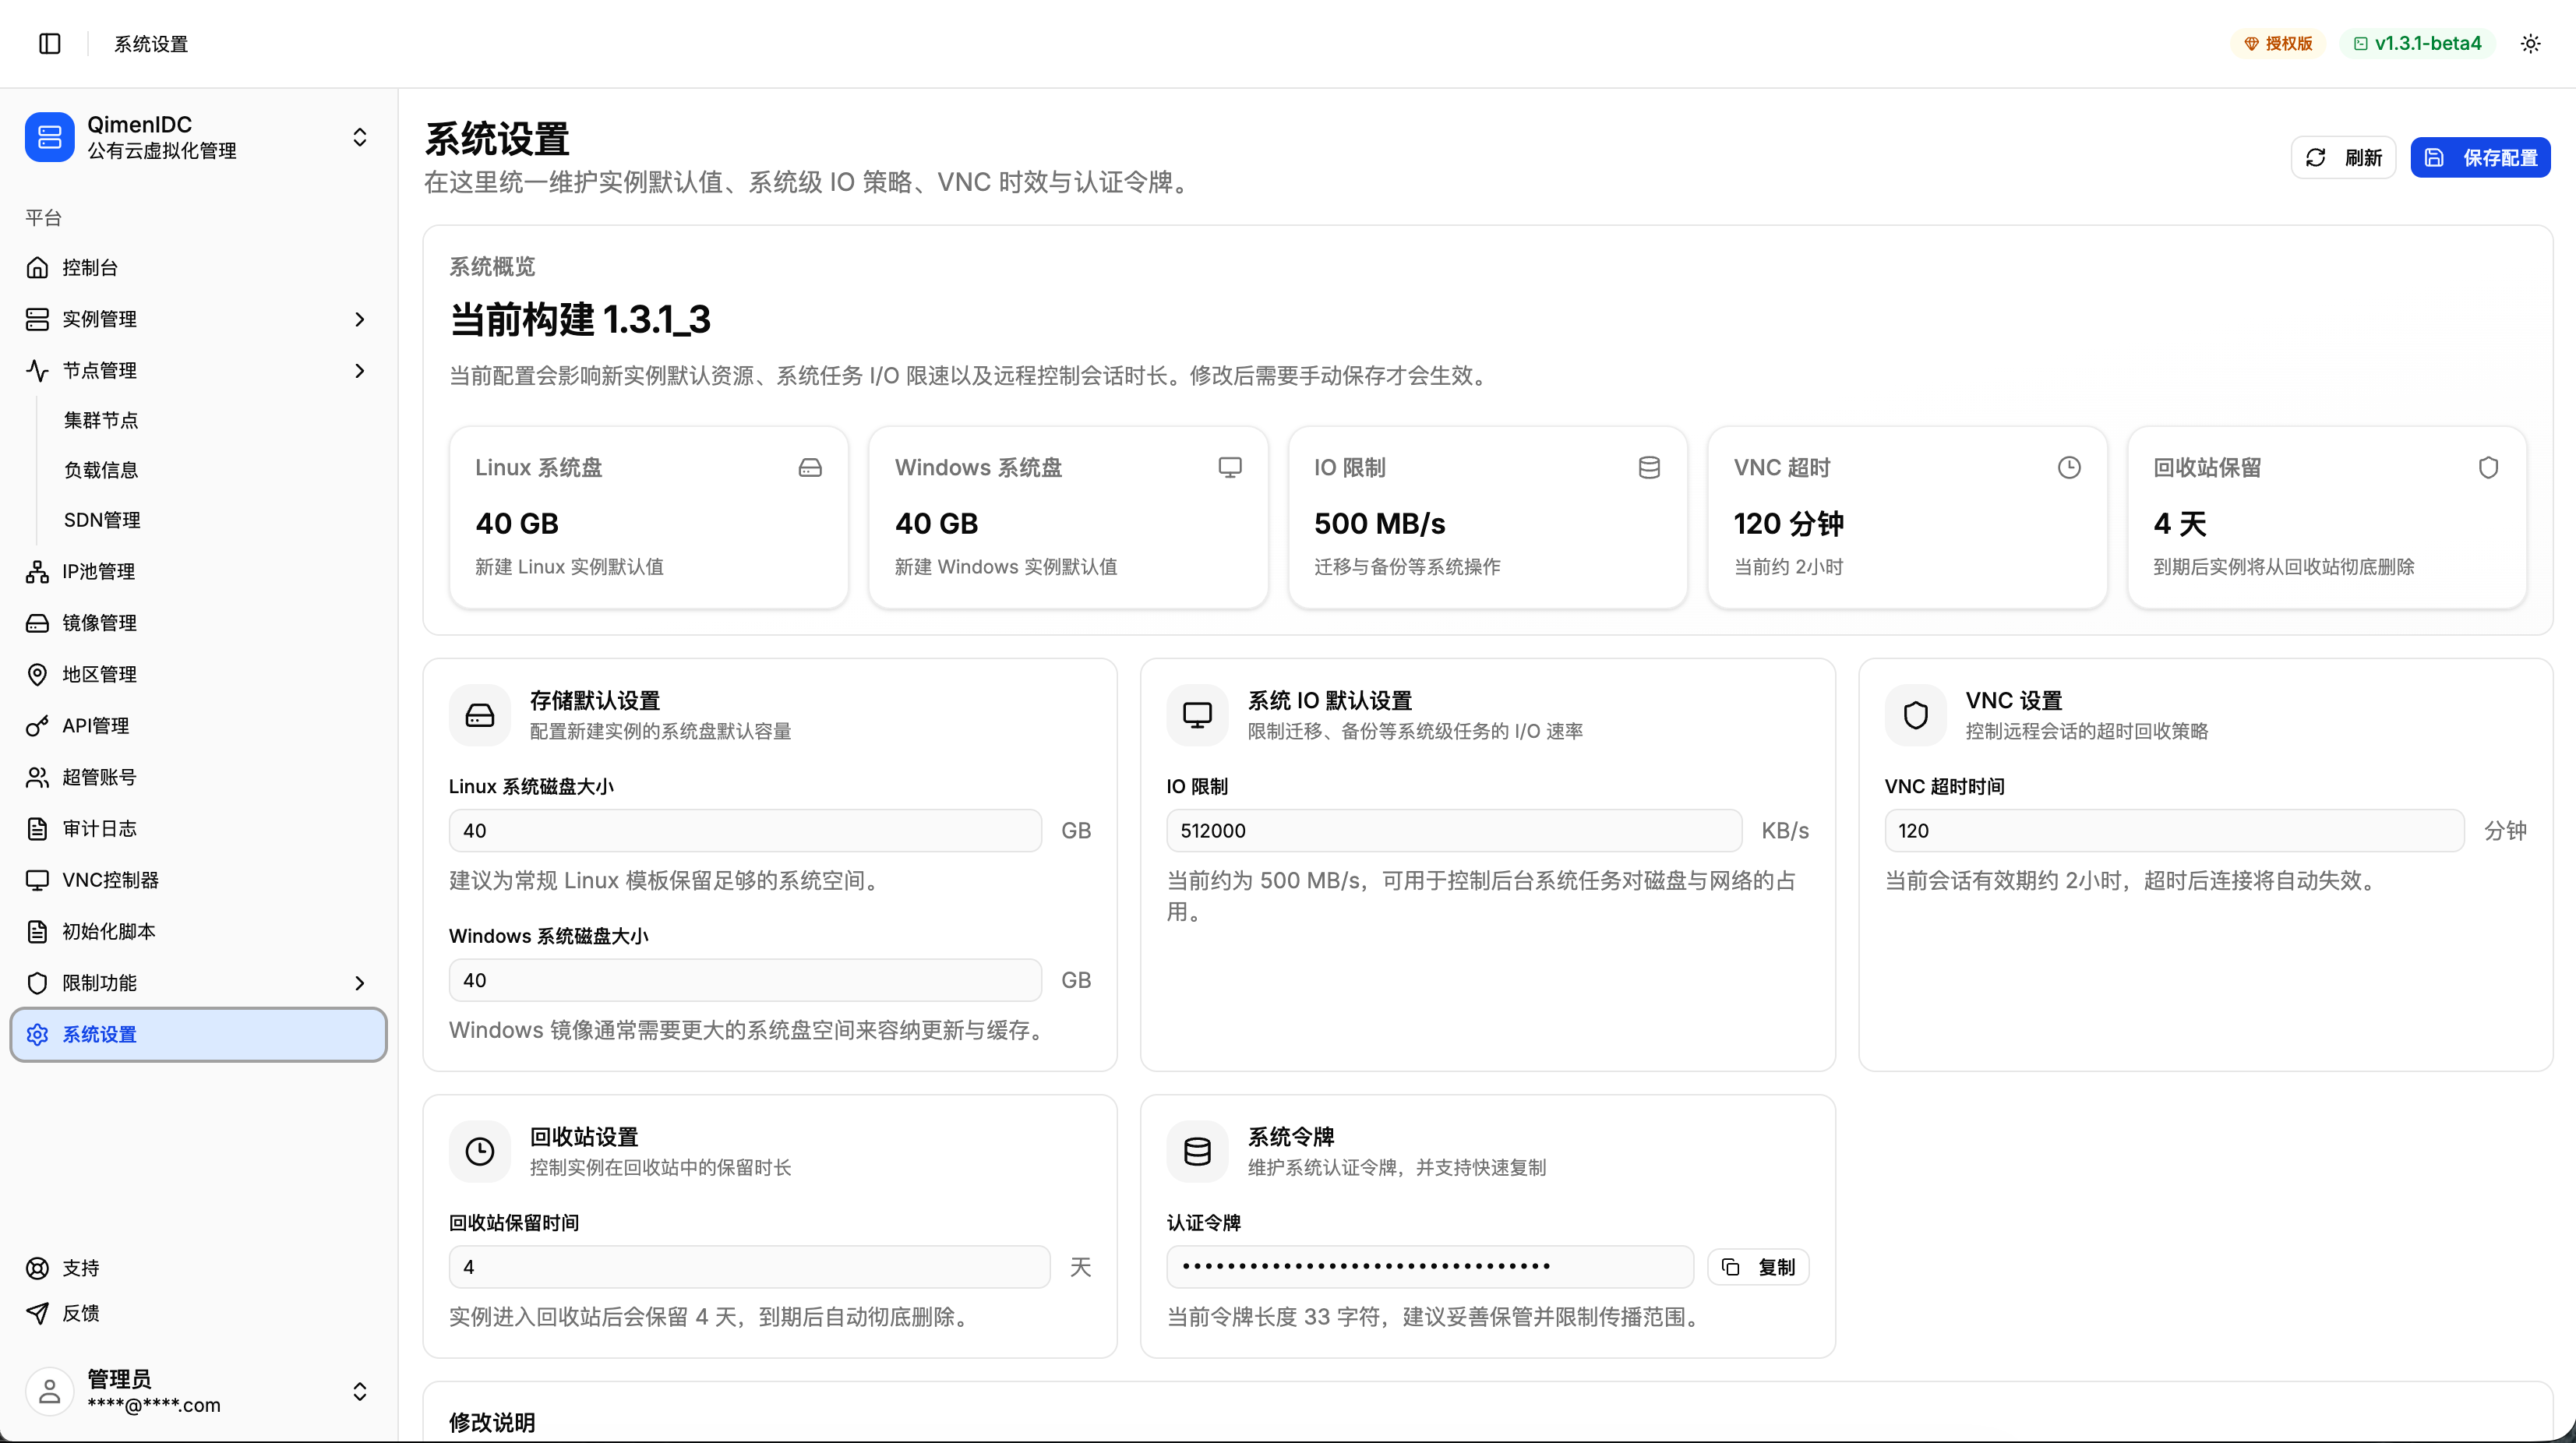Click the 限制功能 shield icon

pos(37,983)
